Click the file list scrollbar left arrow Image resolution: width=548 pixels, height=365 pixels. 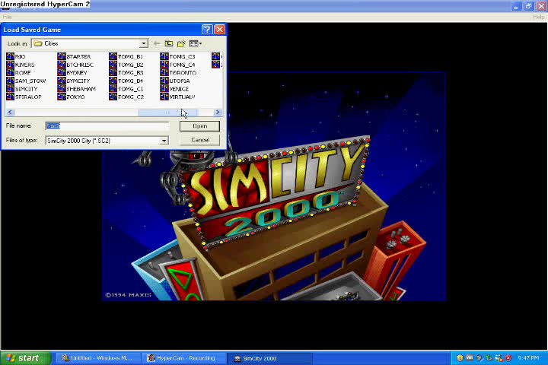click(x=10, y=112)
